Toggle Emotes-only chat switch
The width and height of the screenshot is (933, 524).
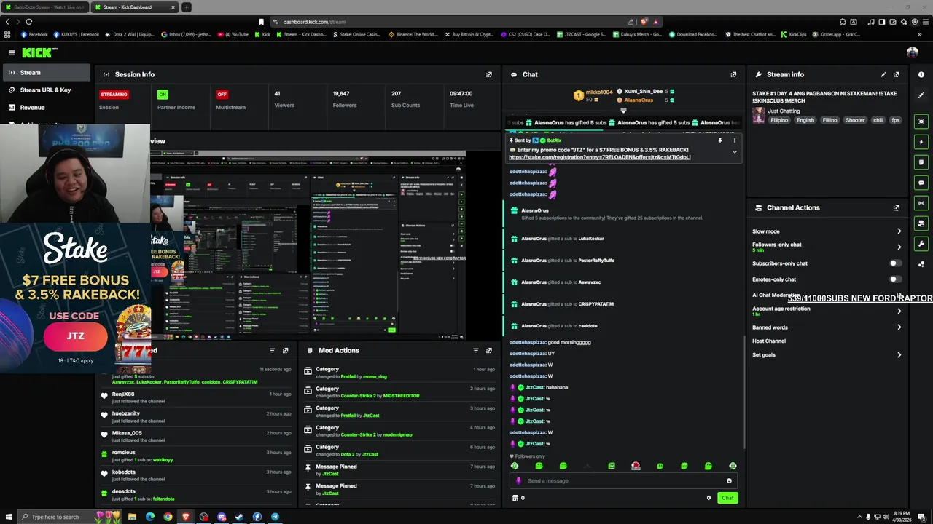click(895, 279)
